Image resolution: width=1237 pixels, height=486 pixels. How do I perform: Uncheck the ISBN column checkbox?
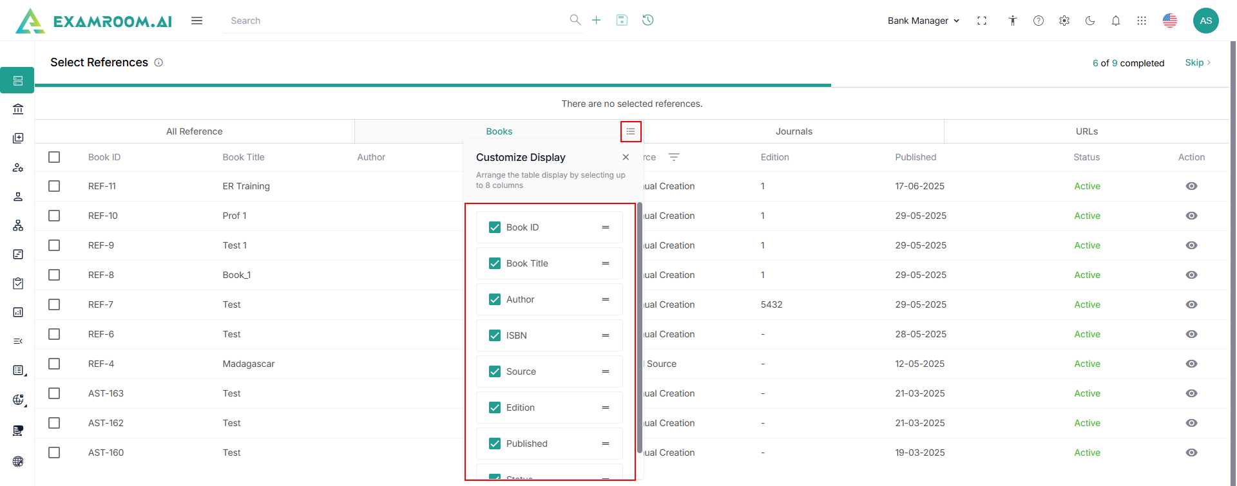(495, 335)
